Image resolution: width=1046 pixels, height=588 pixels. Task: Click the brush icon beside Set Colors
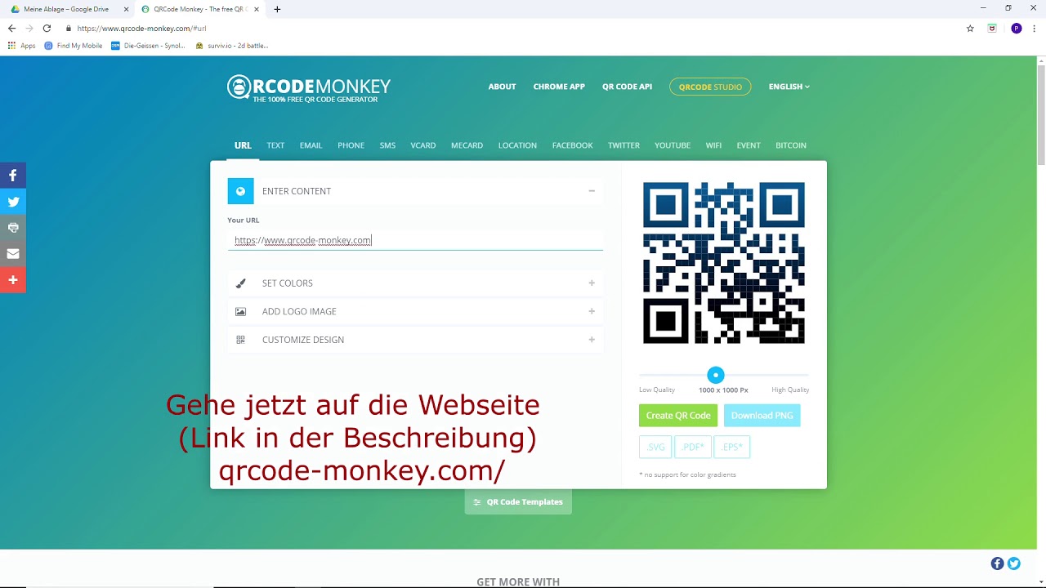[240, 283]
